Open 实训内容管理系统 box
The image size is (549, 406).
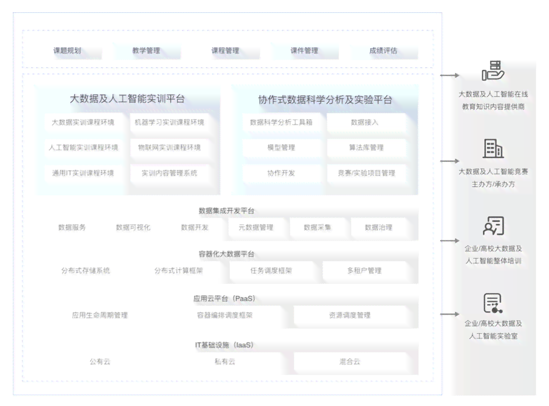[169, 173]
